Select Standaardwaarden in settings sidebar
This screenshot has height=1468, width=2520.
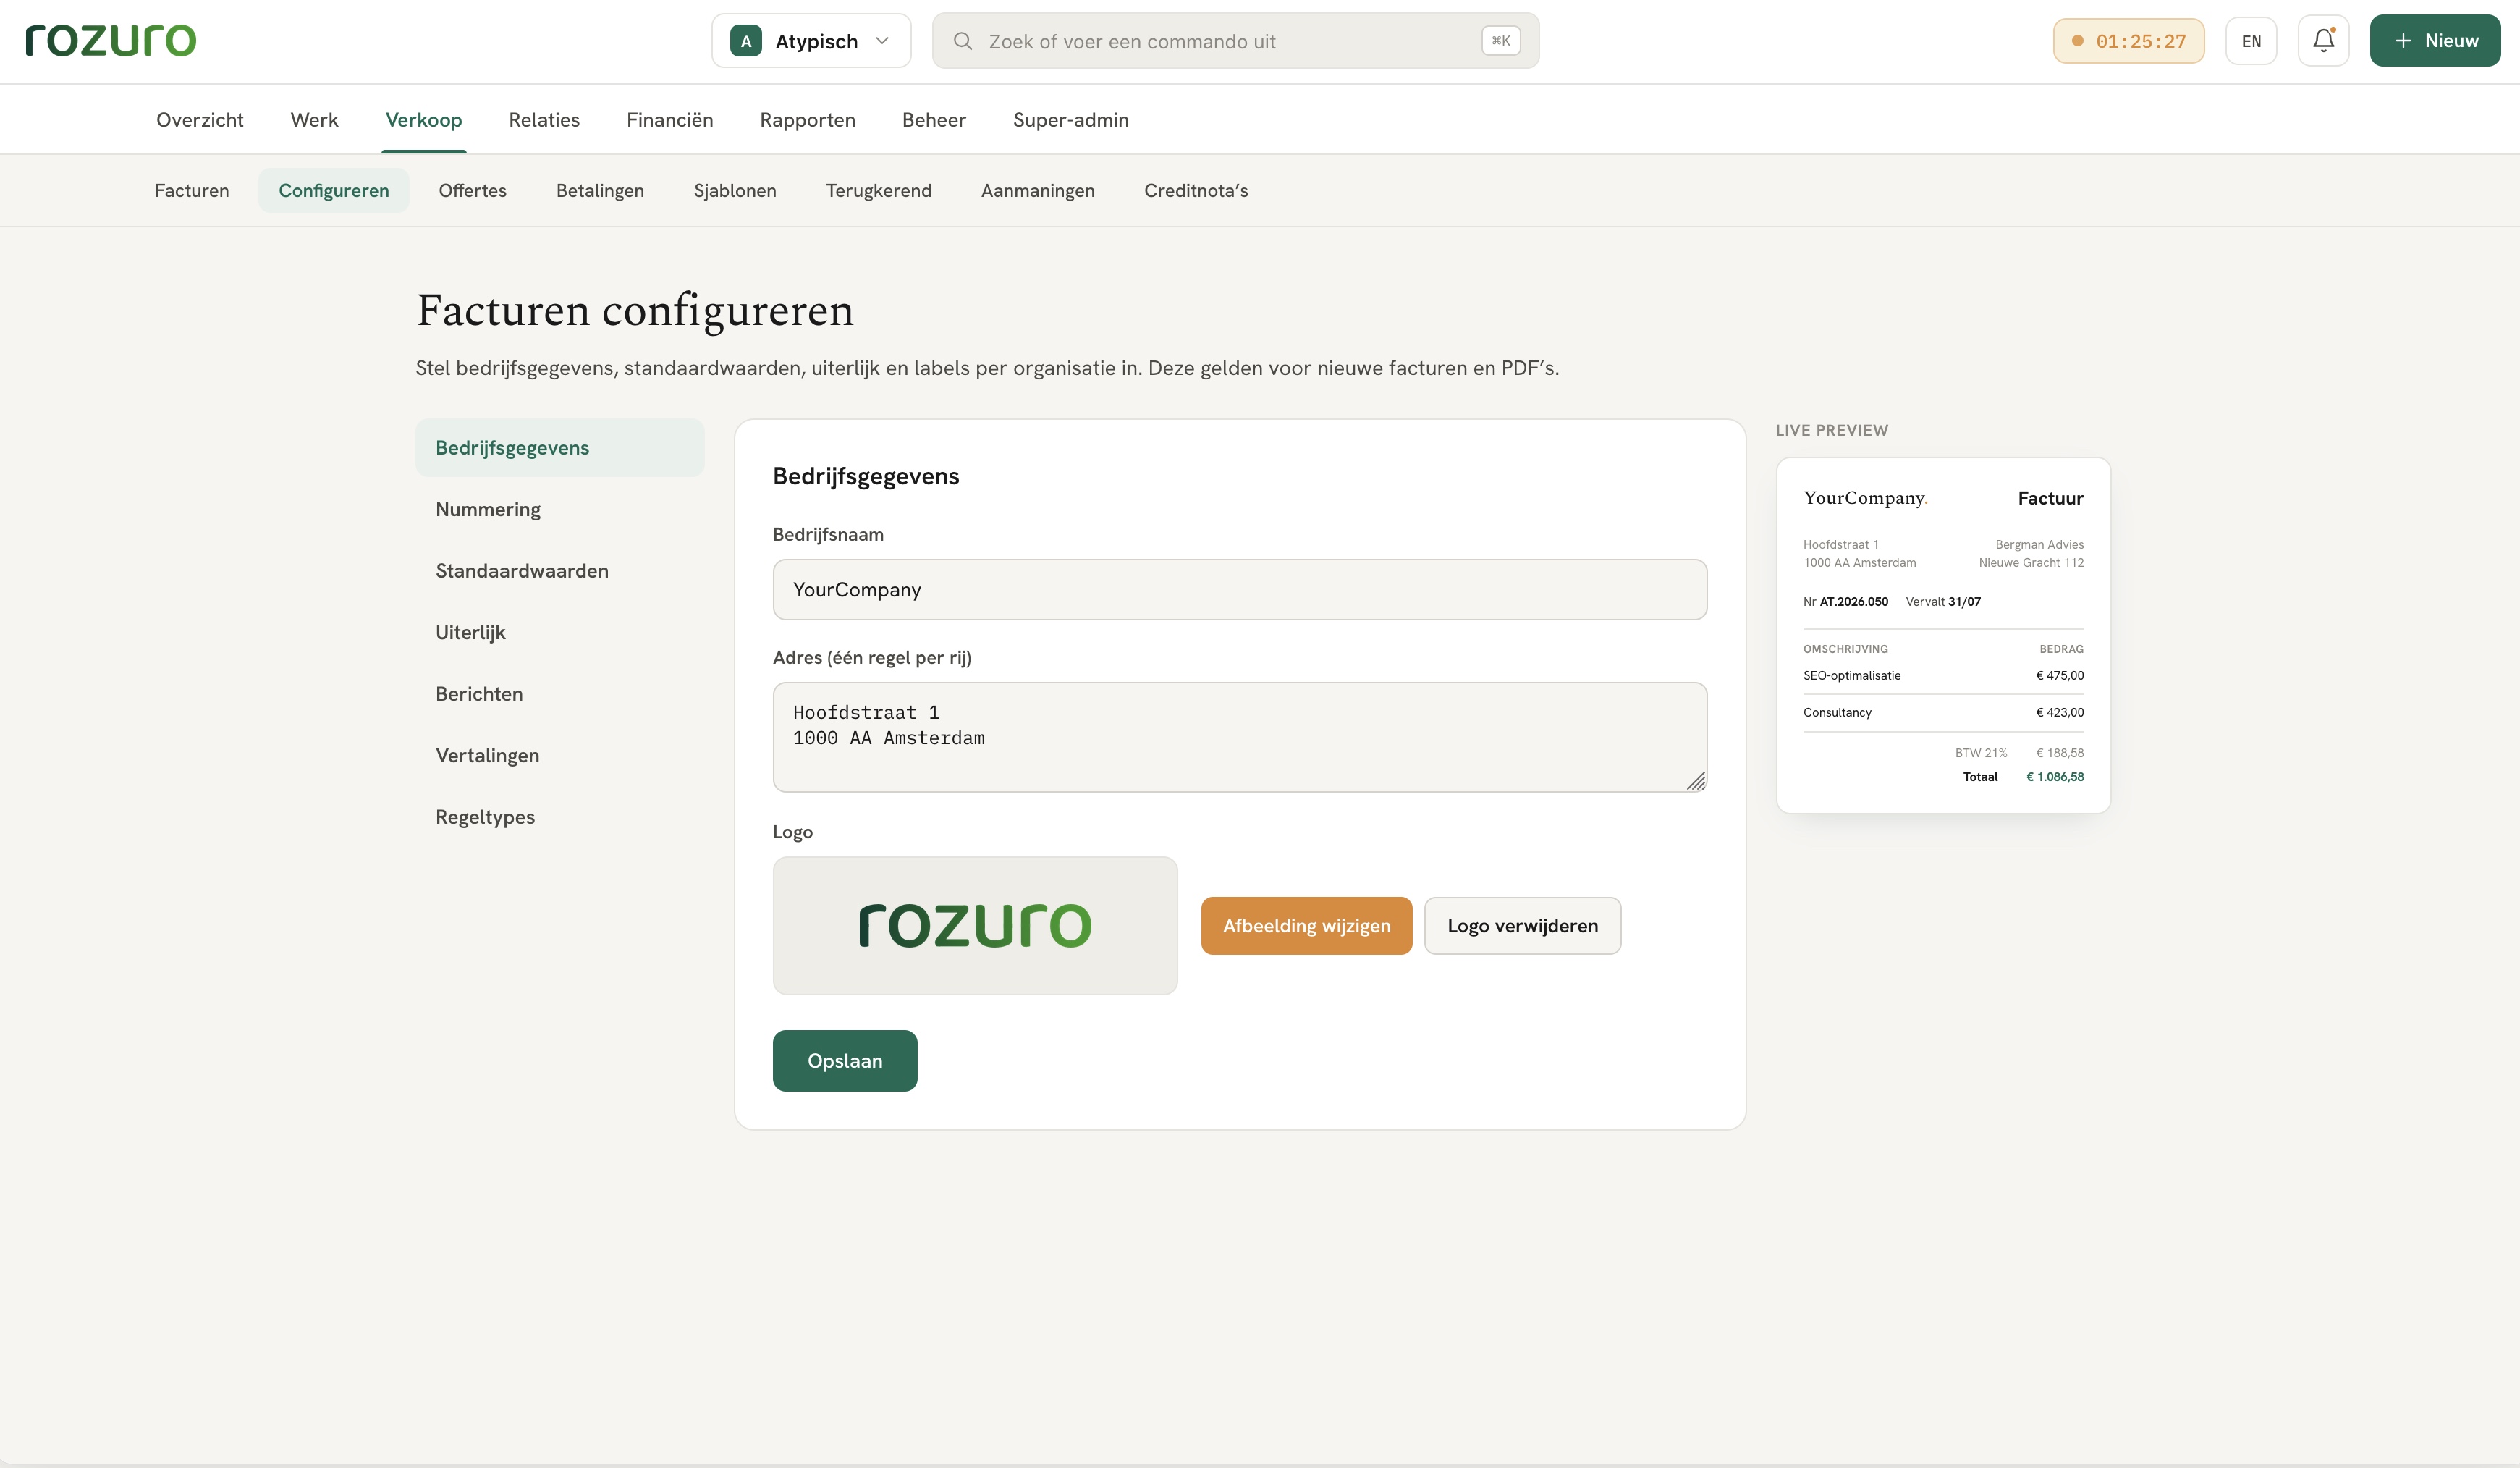pyautogui.click(x=560, y=571)
